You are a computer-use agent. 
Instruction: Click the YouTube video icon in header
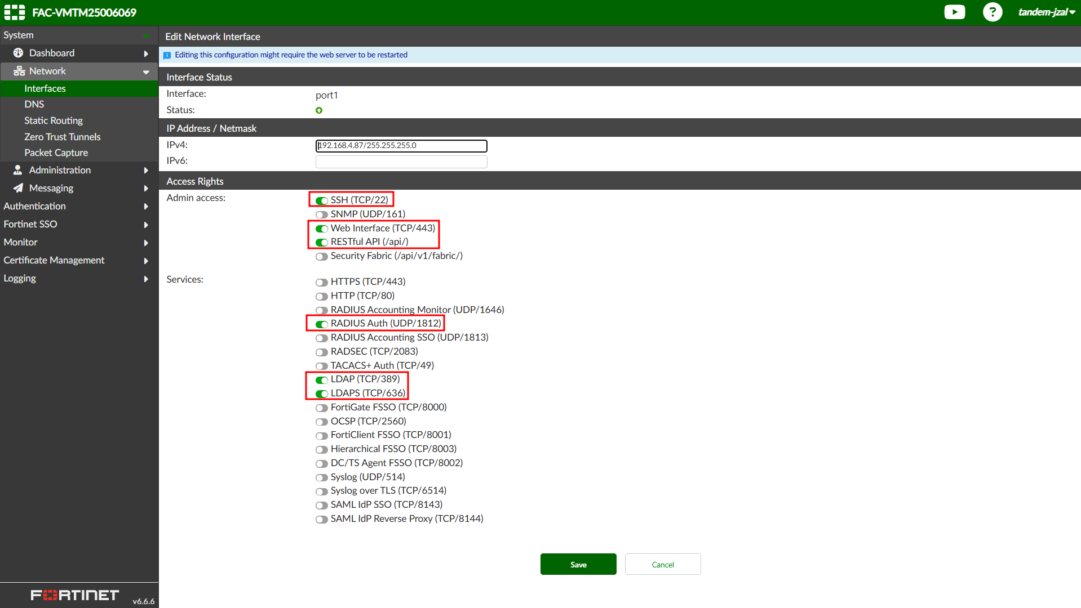coord(954,12)
